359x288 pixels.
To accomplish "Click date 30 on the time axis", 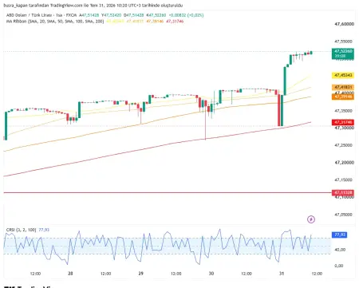I will click(211, 274).
